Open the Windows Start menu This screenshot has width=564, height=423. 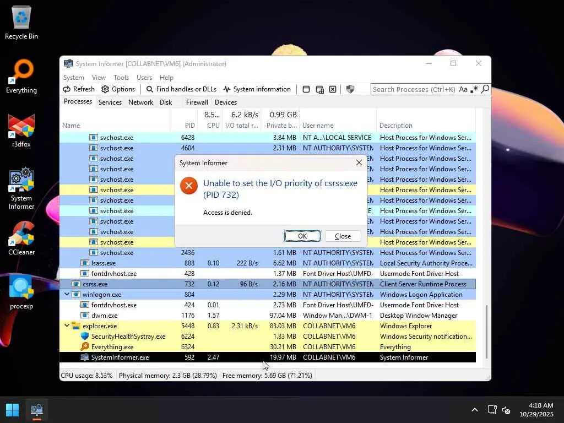click(12, 410)
